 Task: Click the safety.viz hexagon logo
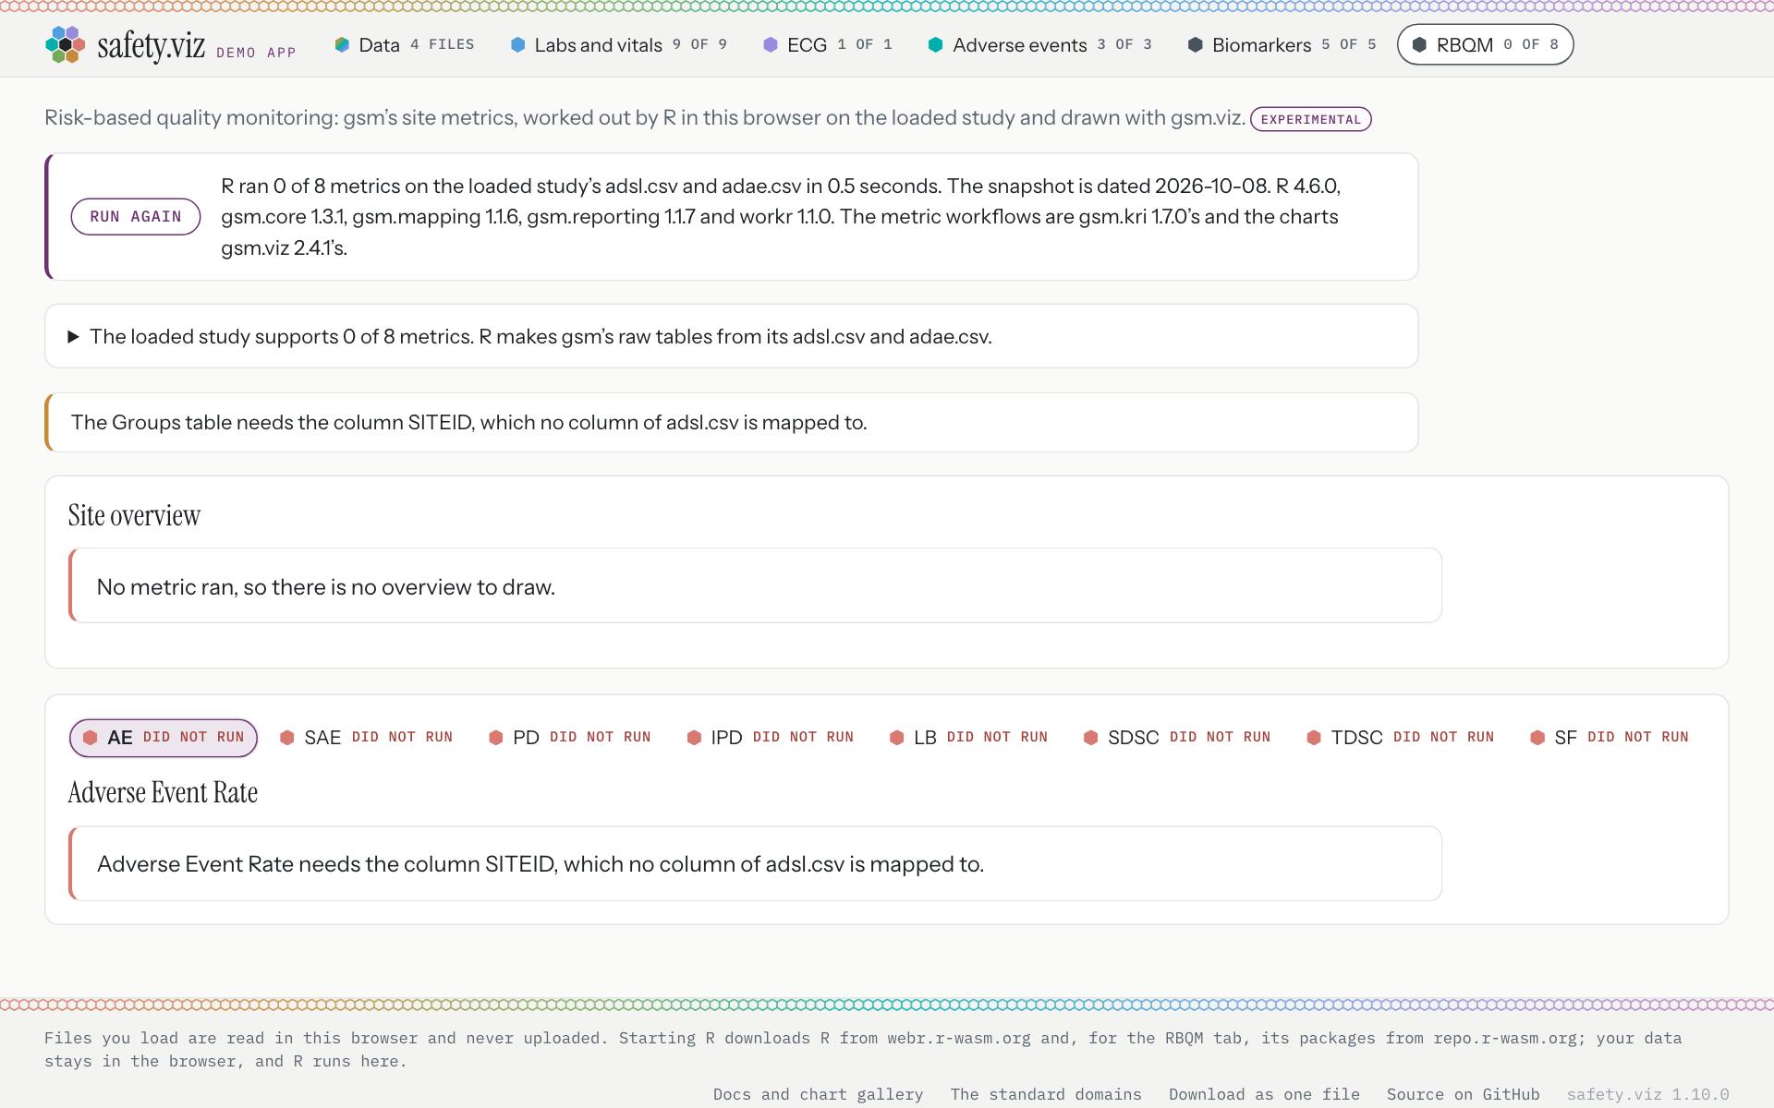tap(66, 44)
